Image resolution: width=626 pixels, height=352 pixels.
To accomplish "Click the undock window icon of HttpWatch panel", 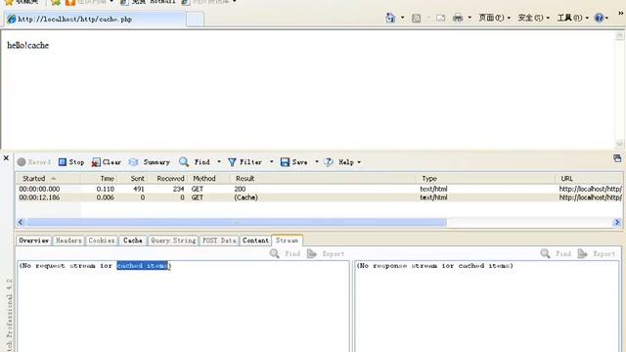I will point(617,158).
